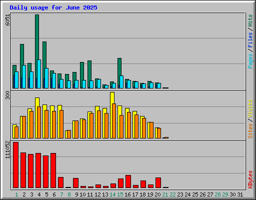The height and width of the screenshot is (200, 256).
Task: Click the tallest green Hits bar for day 4
Action: (x=37, y=37)
